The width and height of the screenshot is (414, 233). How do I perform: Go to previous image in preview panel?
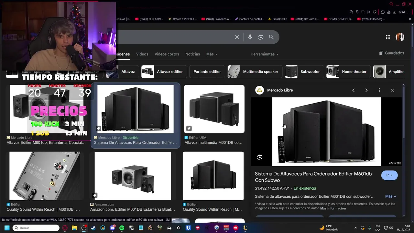coord(354,90)
